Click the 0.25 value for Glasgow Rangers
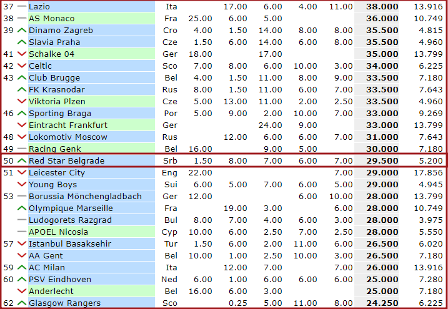 coord(237,303)
